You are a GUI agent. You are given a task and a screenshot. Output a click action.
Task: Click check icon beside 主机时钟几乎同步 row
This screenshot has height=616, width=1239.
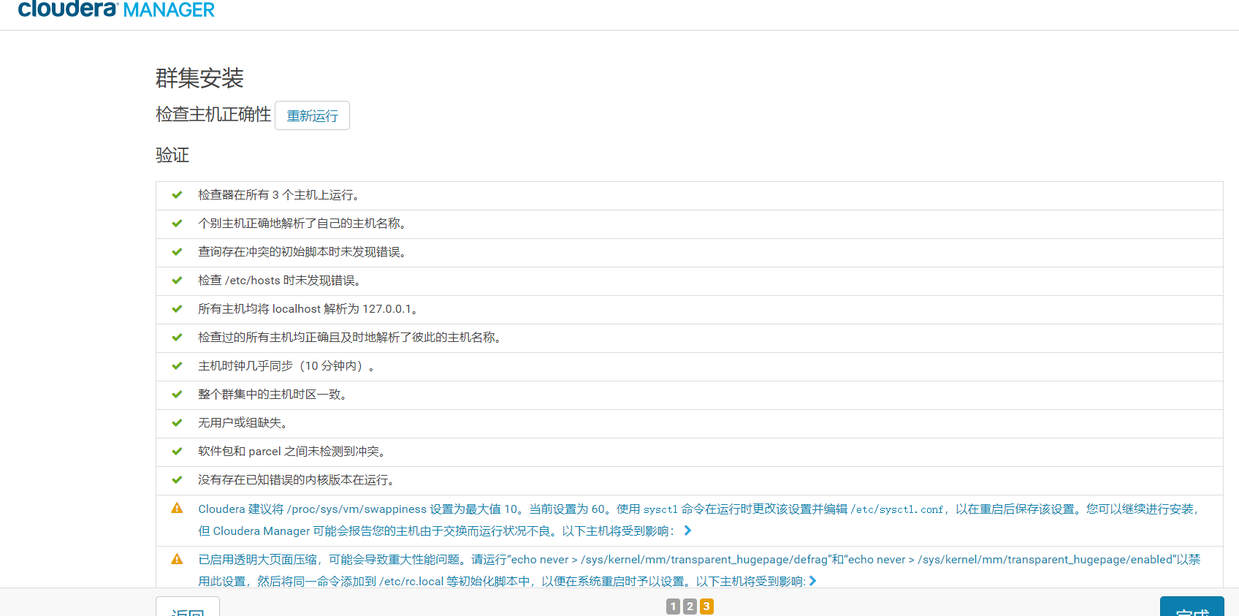[177, 366]
